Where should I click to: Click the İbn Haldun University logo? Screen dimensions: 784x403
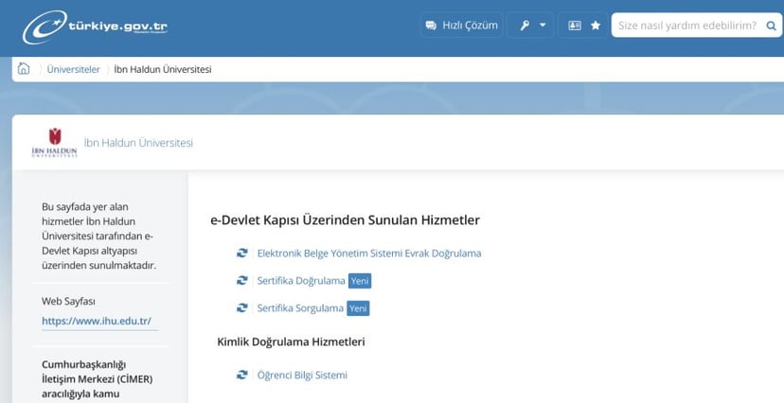click(x=55, y=142)
